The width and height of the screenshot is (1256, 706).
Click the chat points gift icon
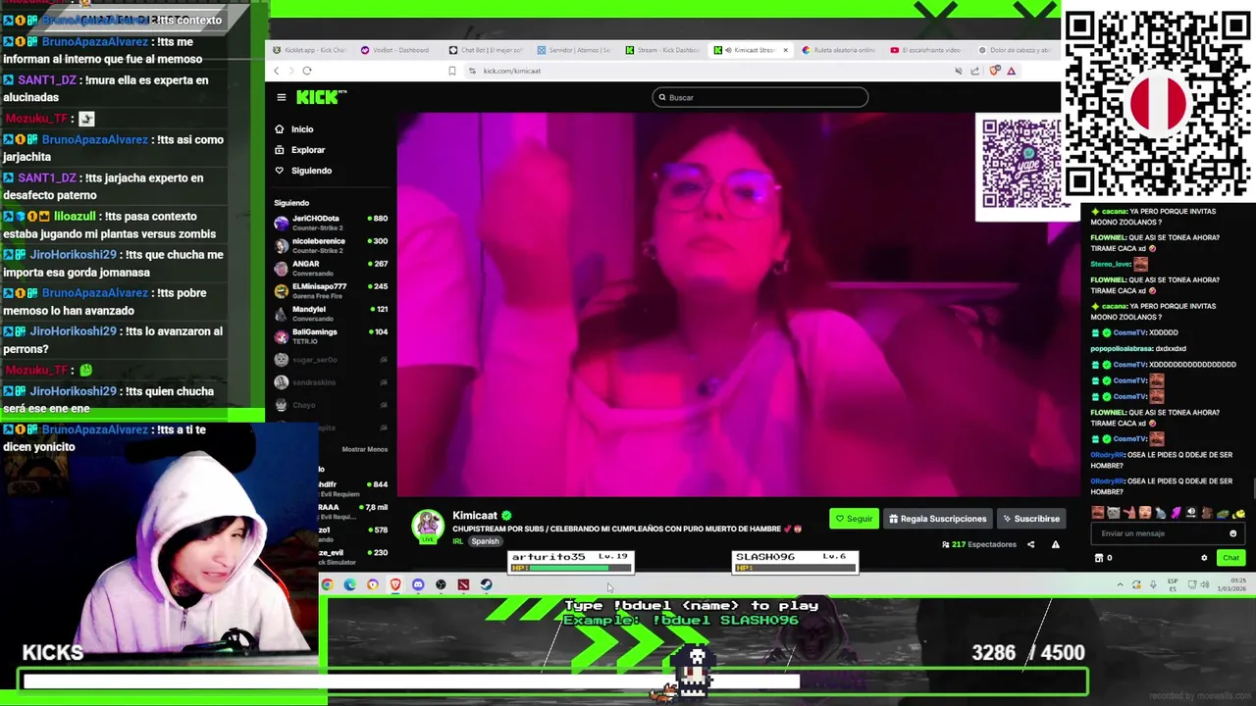1099,558
